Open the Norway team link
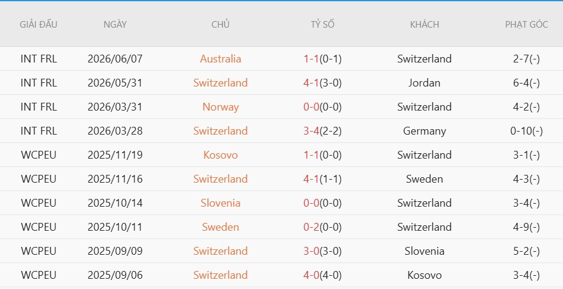563x289 pixels. [x=221, y=106]
